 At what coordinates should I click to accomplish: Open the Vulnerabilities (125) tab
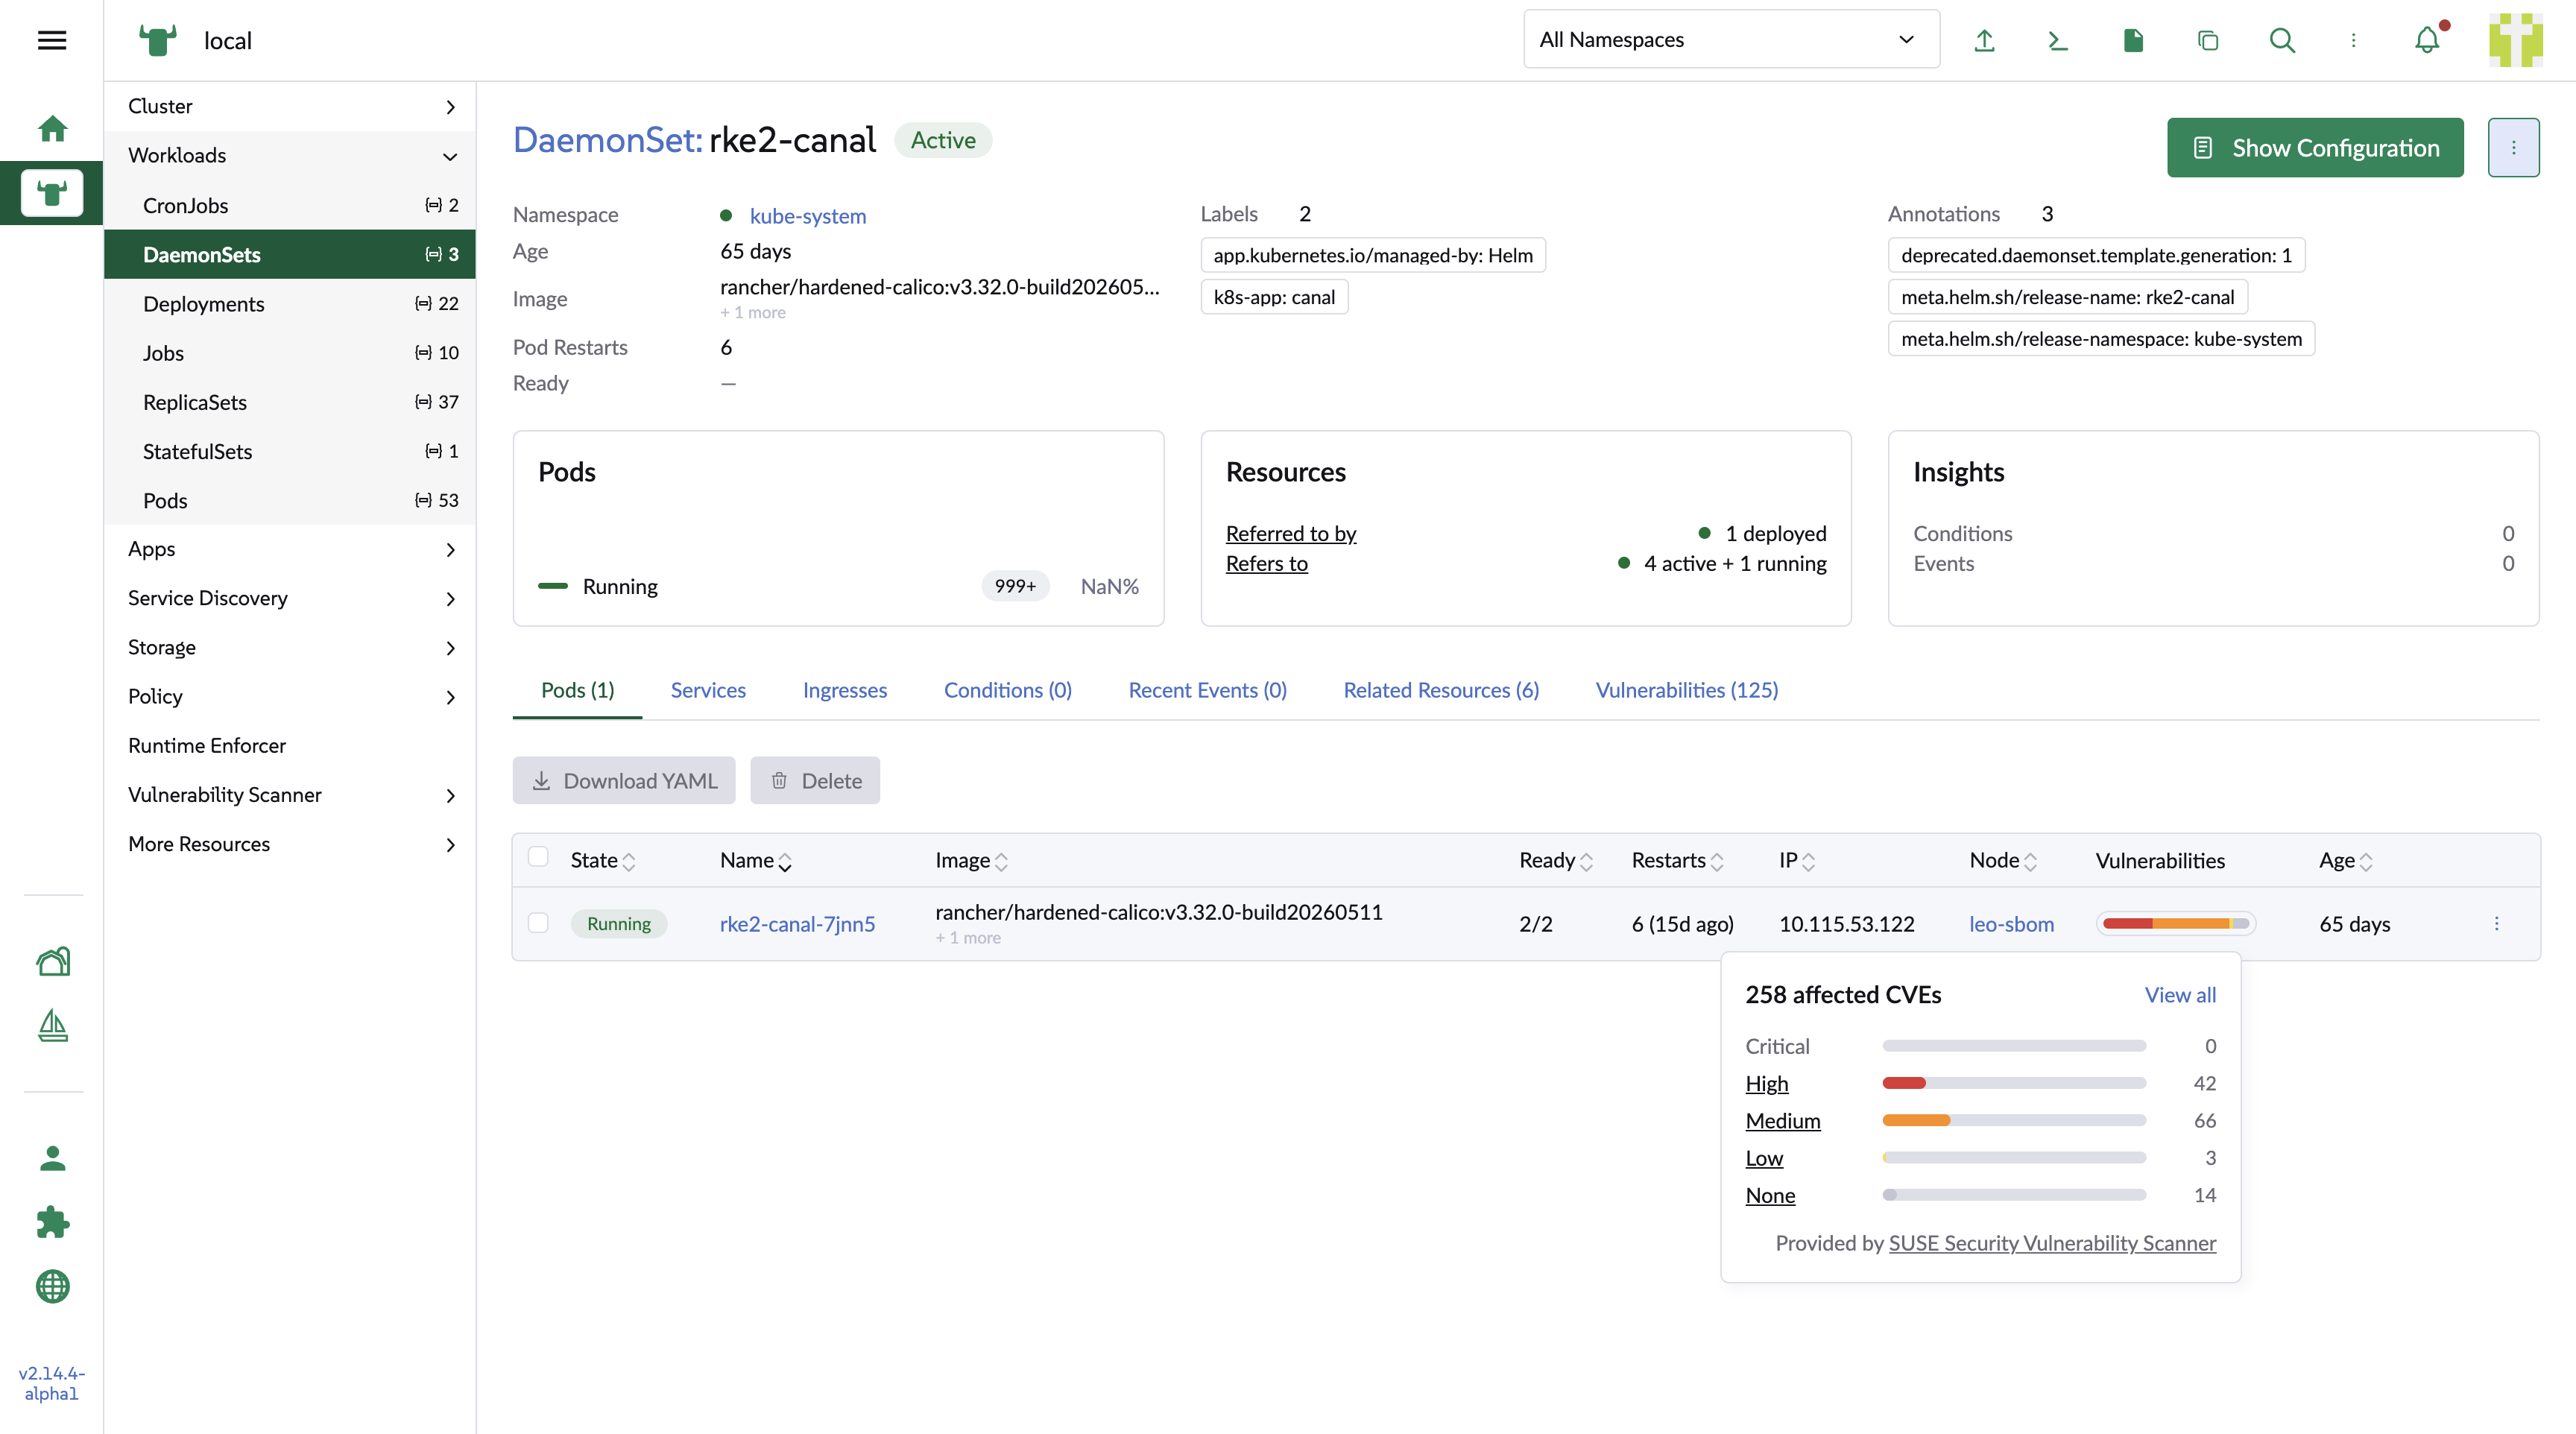click(1687, 690)
